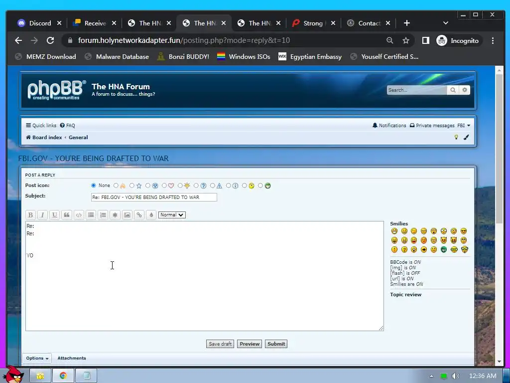Open Chrome three-dot menu

pyautogui.click(x=493, y=41)
